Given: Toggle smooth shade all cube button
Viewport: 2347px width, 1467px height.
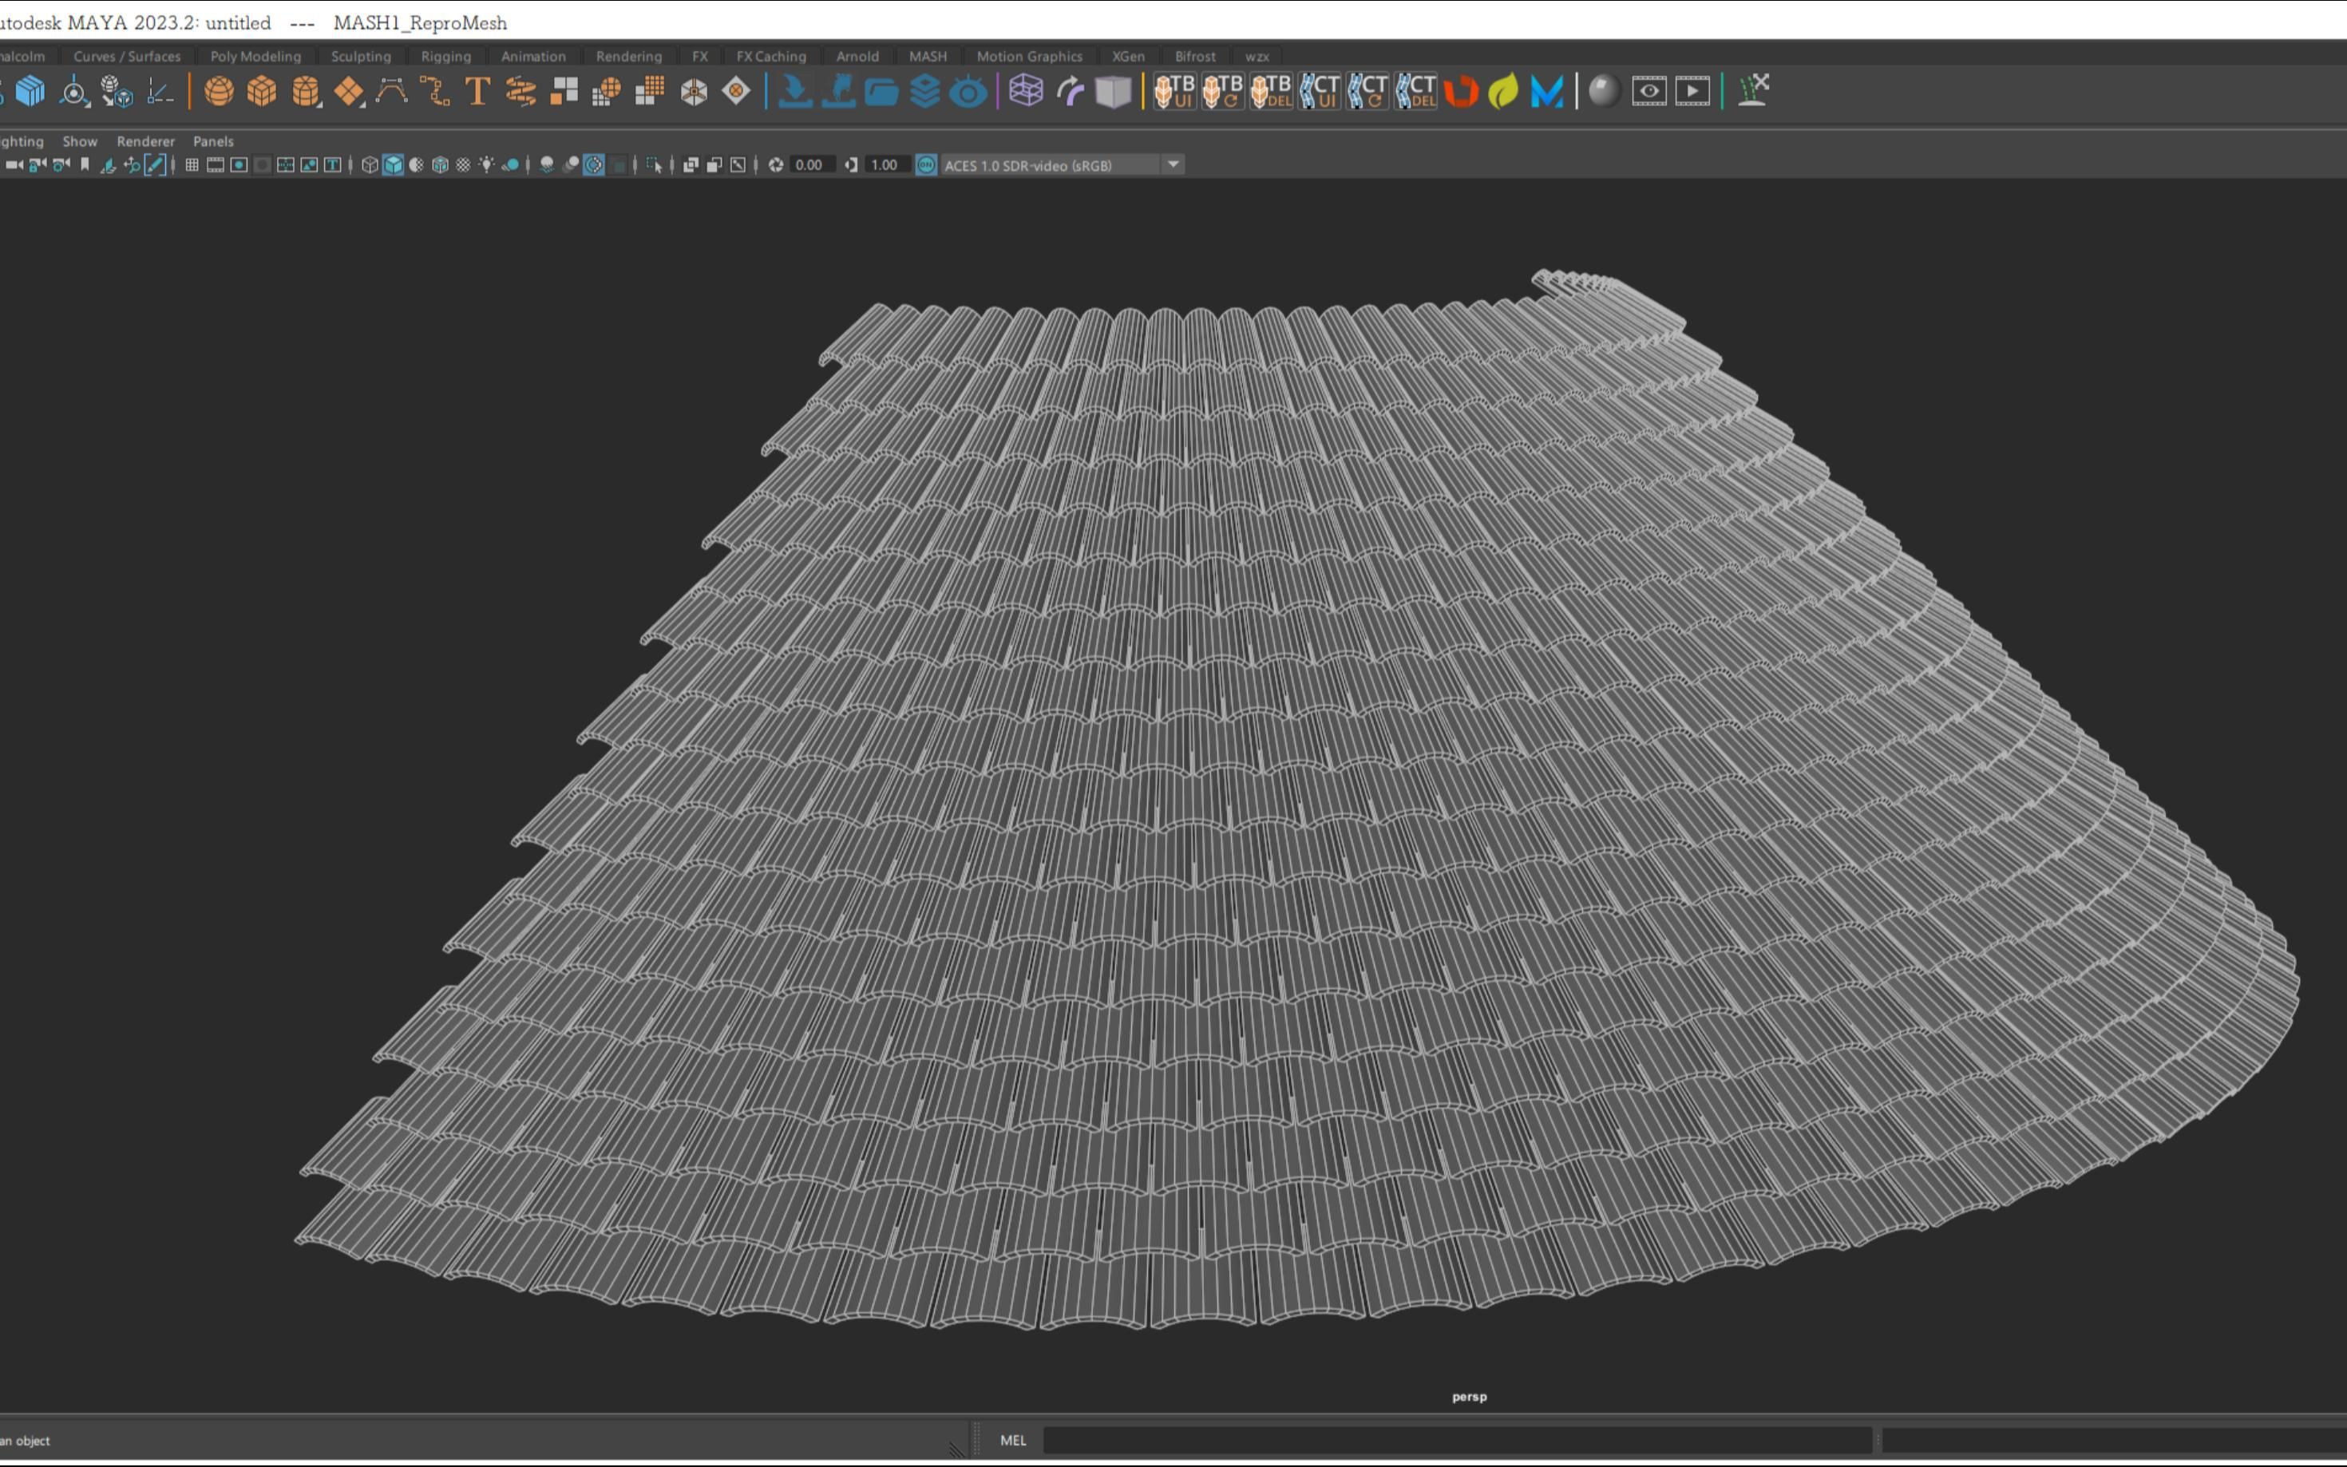Looking at the screenshot, I should [x=393, y=165].
